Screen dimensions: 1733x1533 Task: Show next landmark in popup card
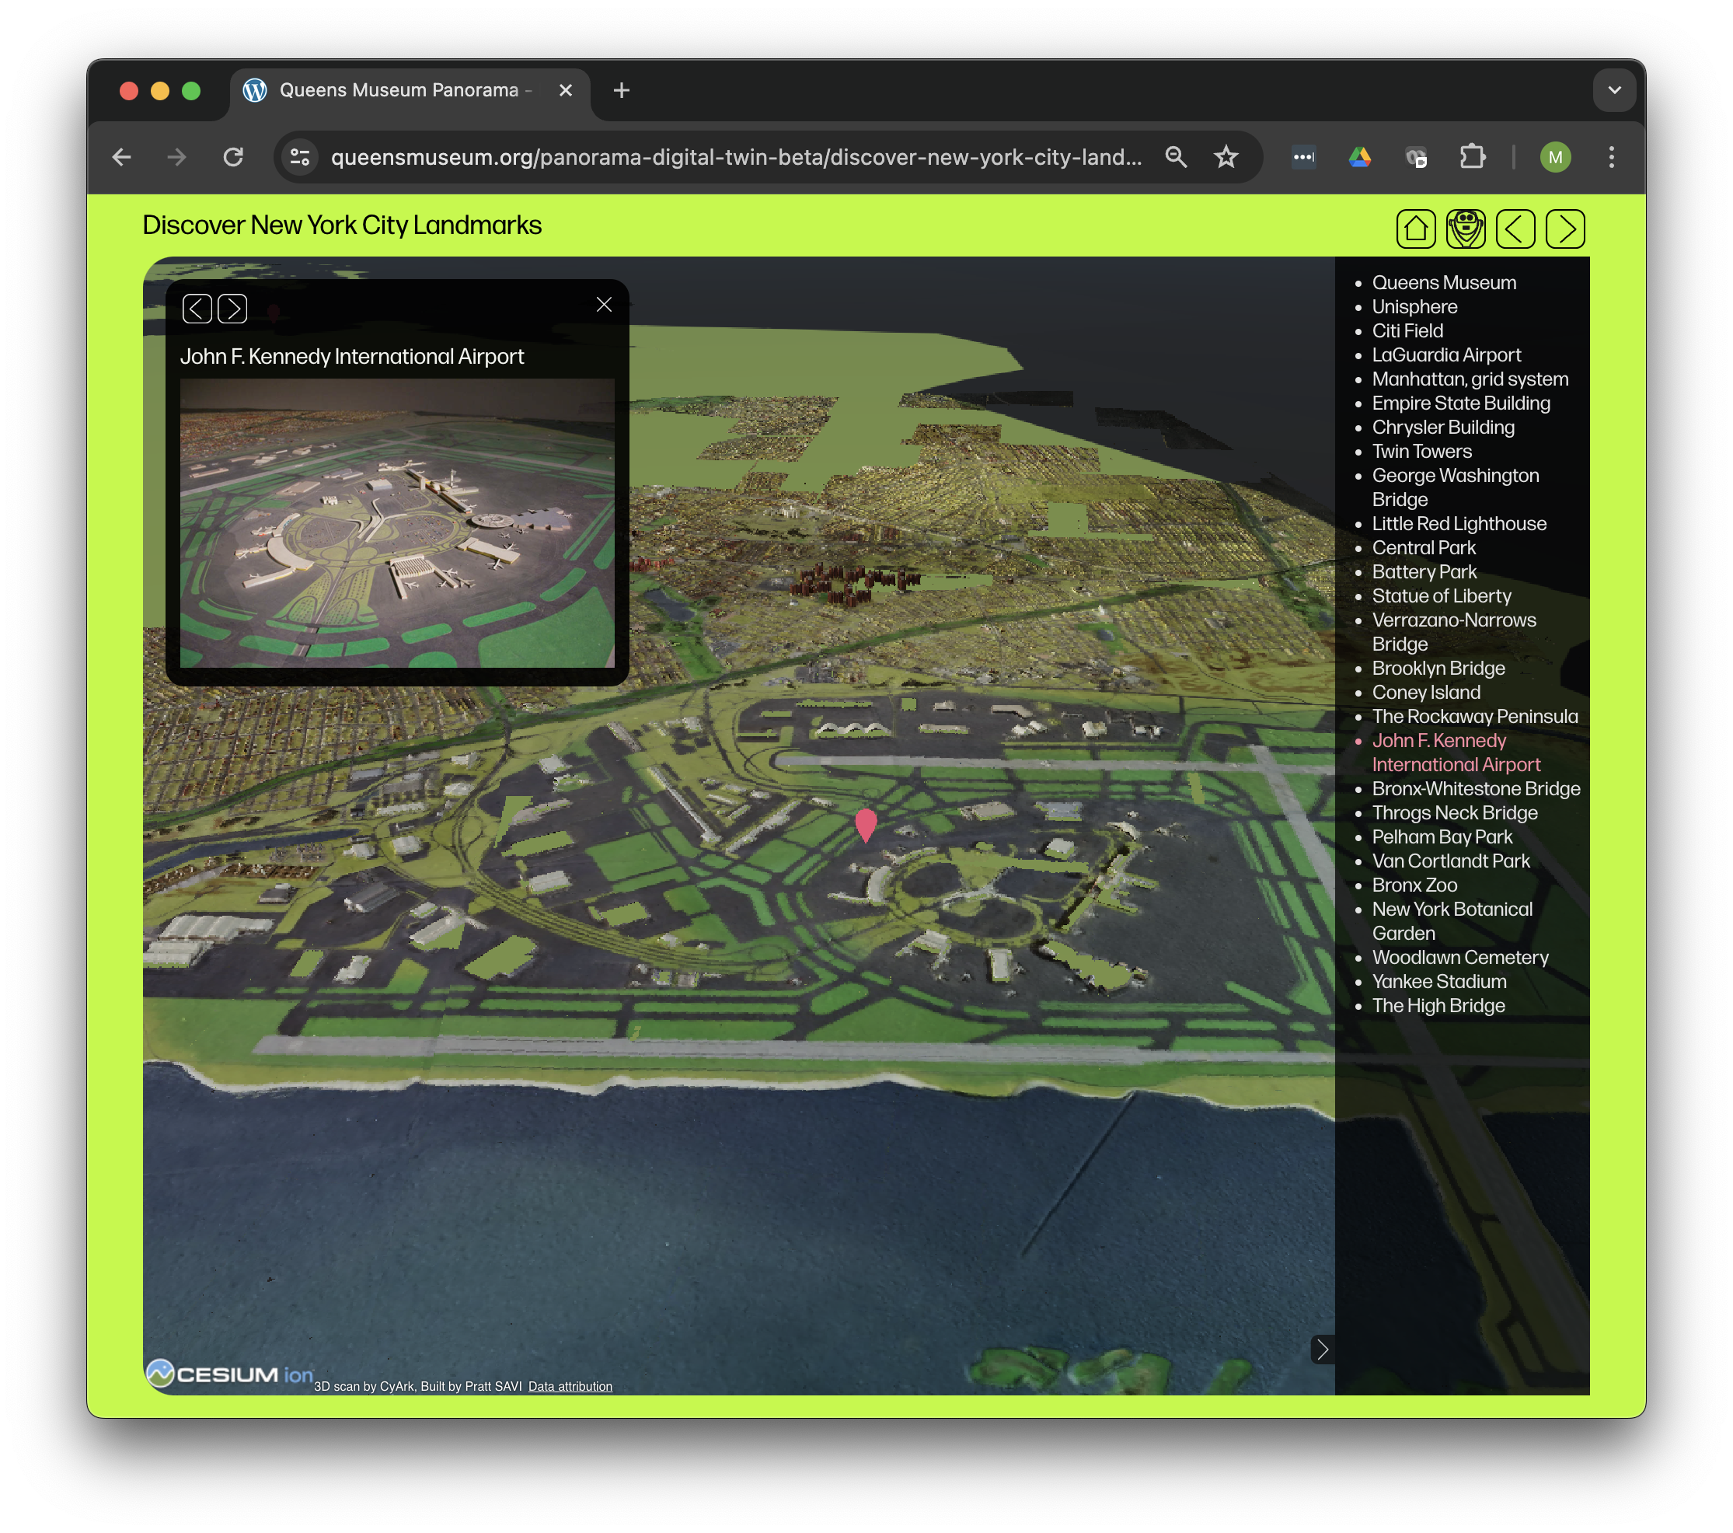(x=232, y=309)
